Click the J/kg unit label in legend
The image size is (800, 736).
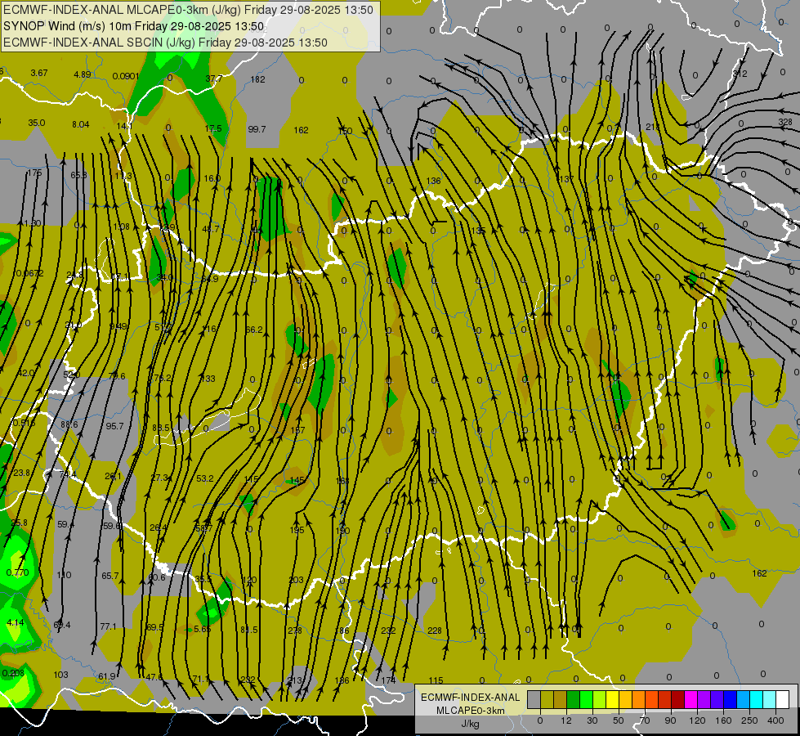point(470,724)
